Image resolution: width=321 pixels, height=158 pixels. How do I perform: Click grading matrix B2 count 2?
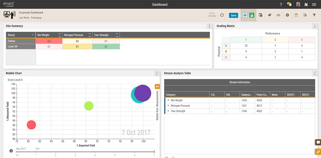(x=275, y=52)
